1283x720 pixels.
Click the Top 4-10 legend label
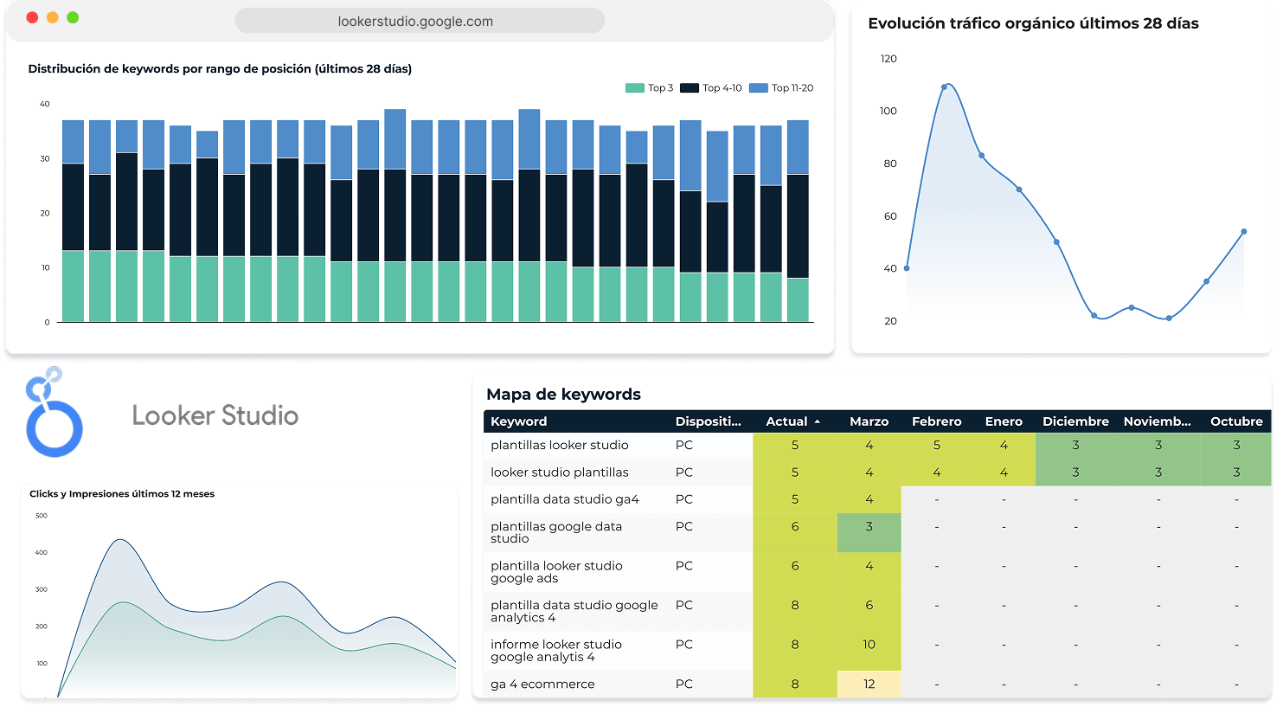point(722,88)
